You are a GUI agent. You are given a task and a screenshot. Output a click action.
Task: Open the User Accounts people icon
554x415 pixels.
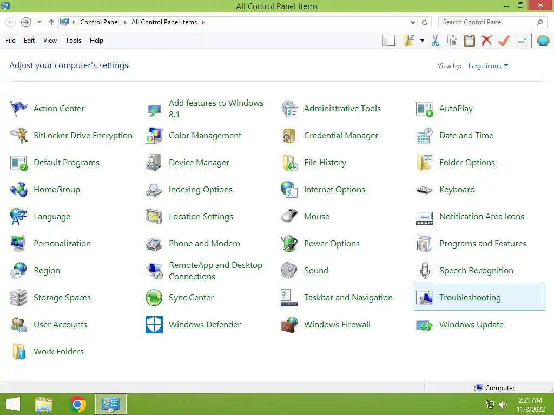coord(18,325)
